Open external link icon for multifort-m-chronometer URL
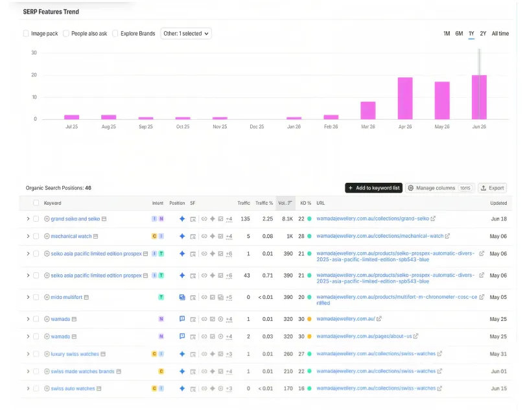The image size is (525, 411). pos(482,297)
